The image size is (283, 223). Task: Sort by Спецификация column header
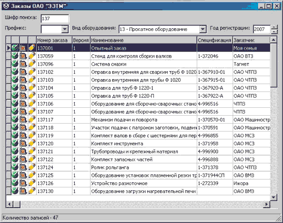click(x=215, y=40)
